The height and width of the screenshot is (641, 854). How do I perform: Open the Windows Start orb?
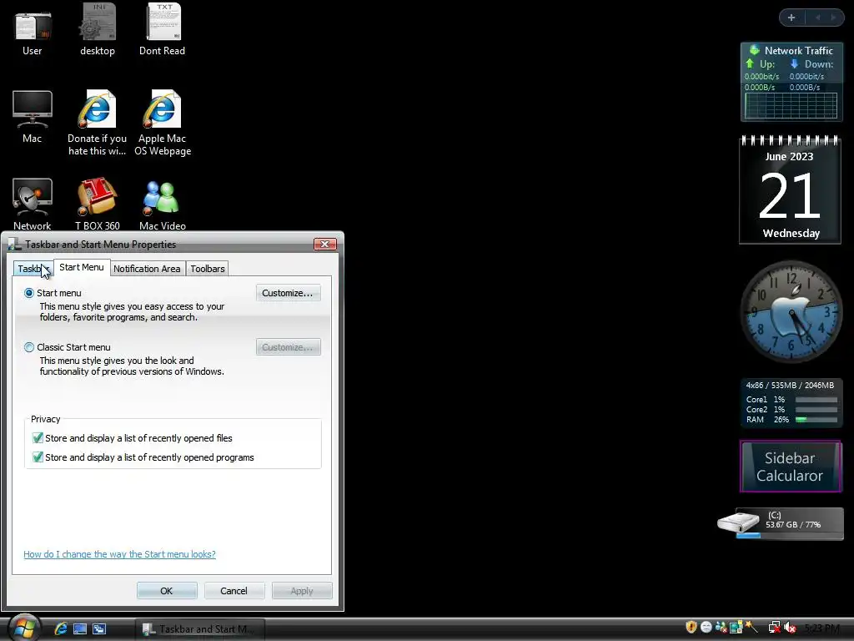(24, 628)
